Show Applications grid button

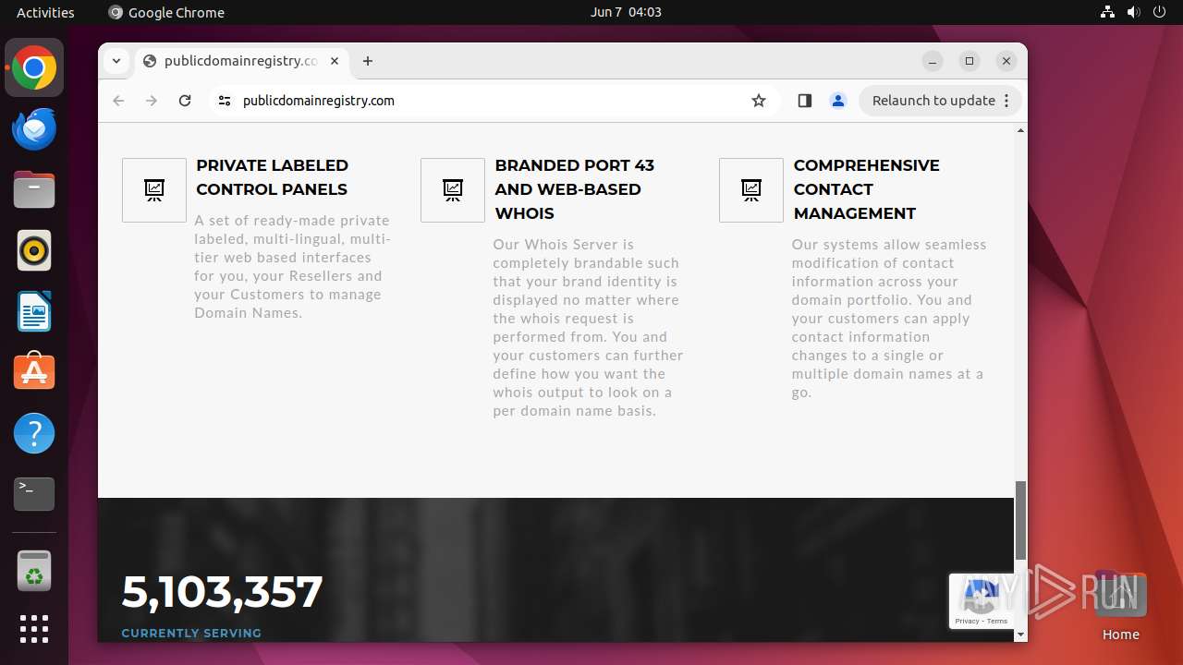point(34,629)
